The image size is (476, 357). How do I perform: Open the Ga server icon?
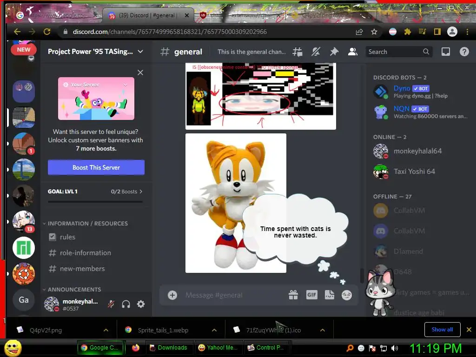click(x=24, y=300)
